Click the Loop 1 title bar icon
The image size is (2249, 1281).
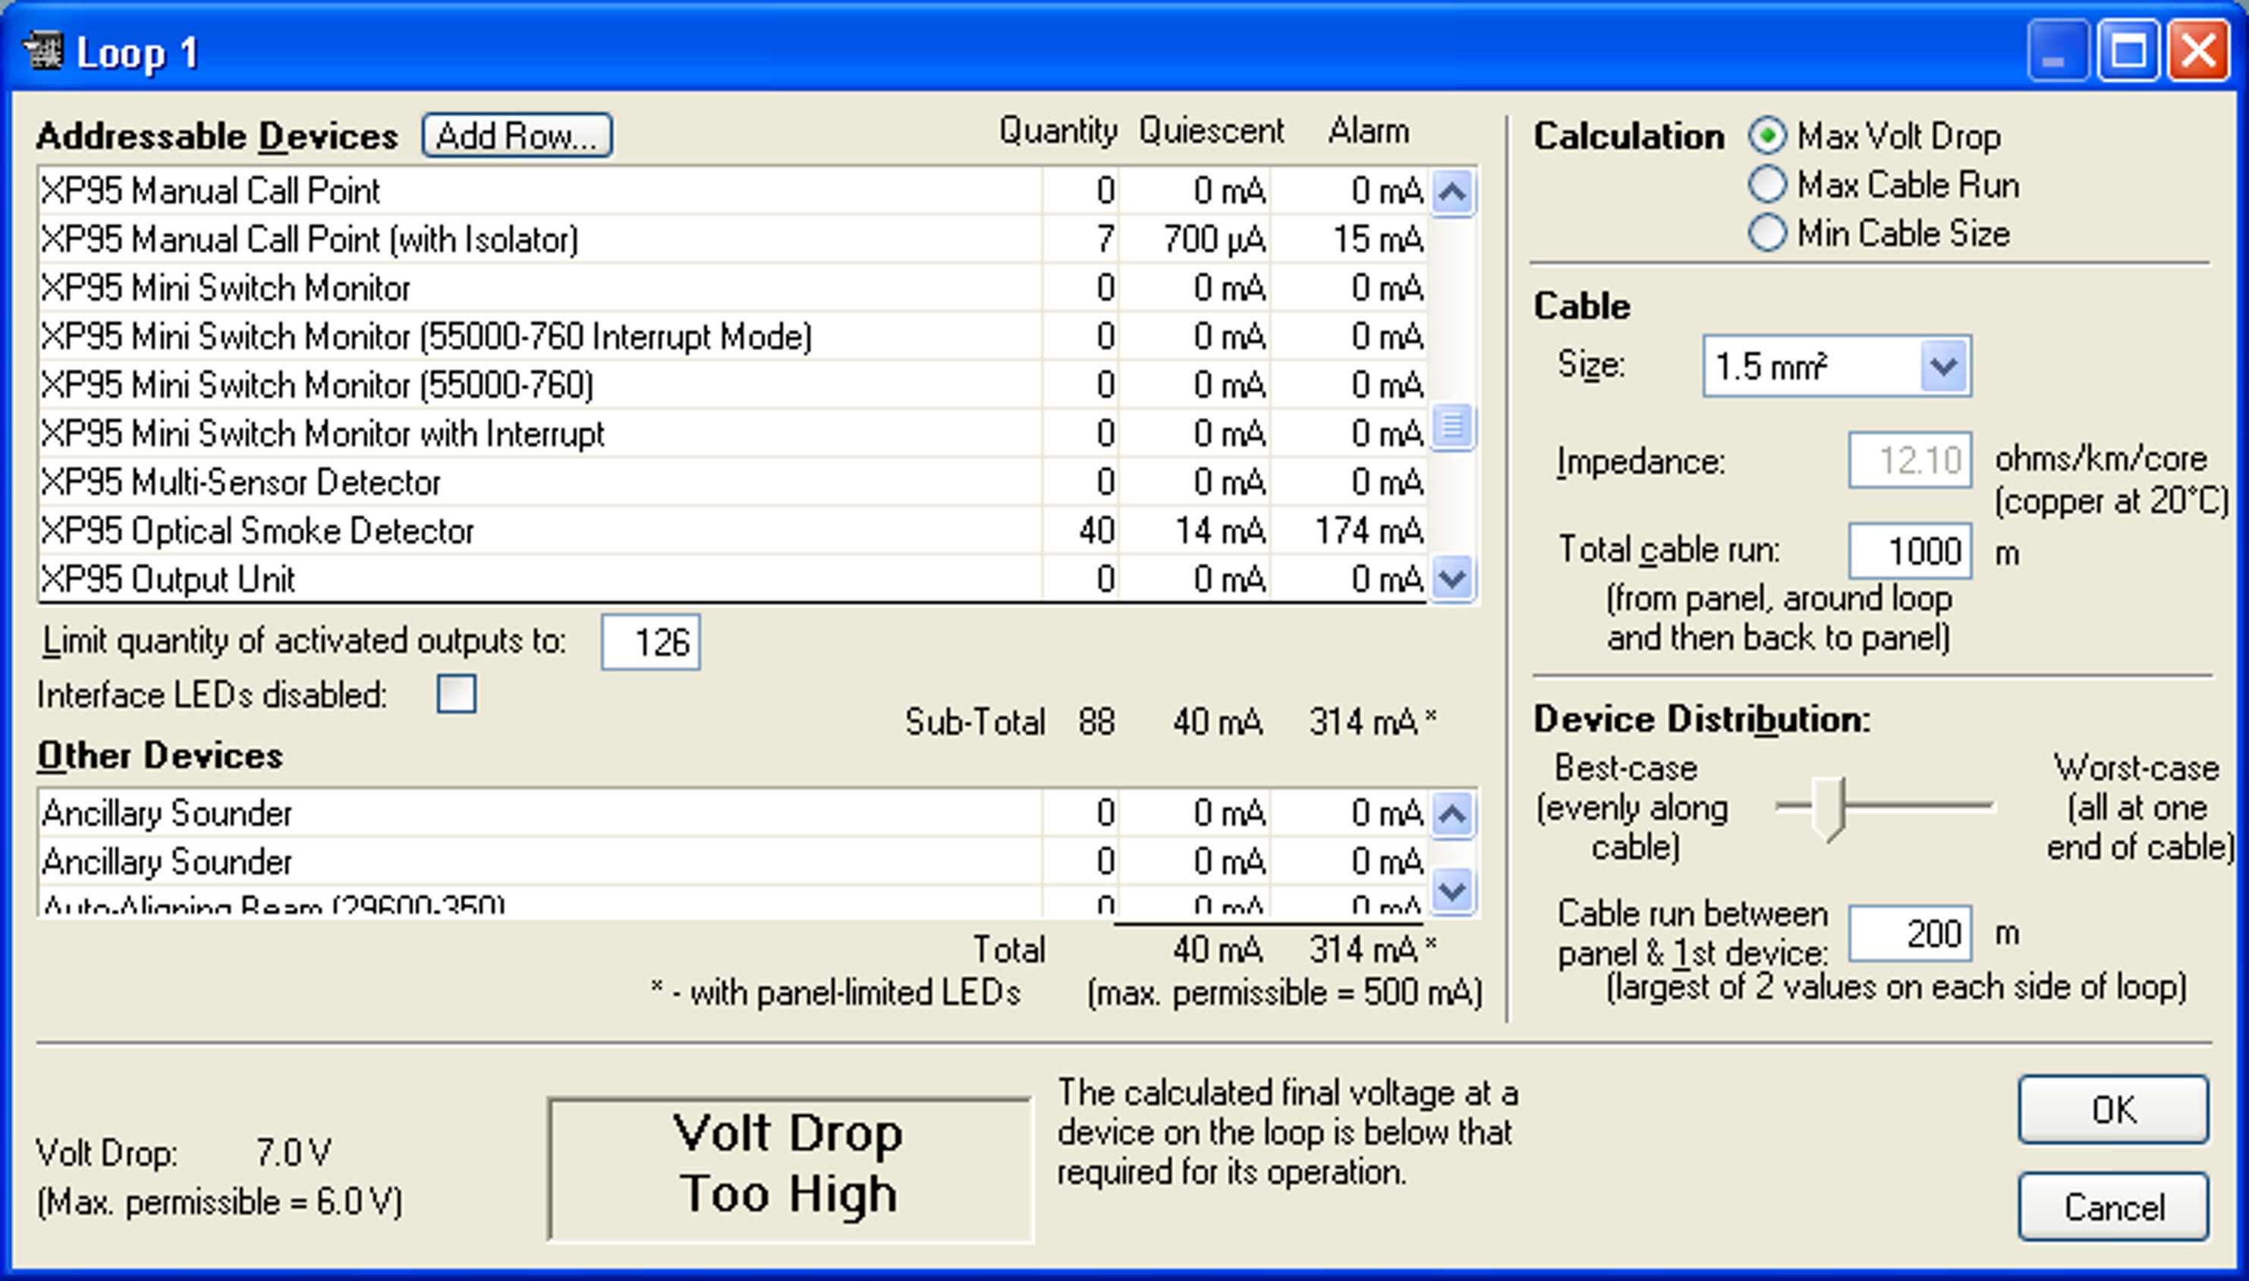coord(42,51)
